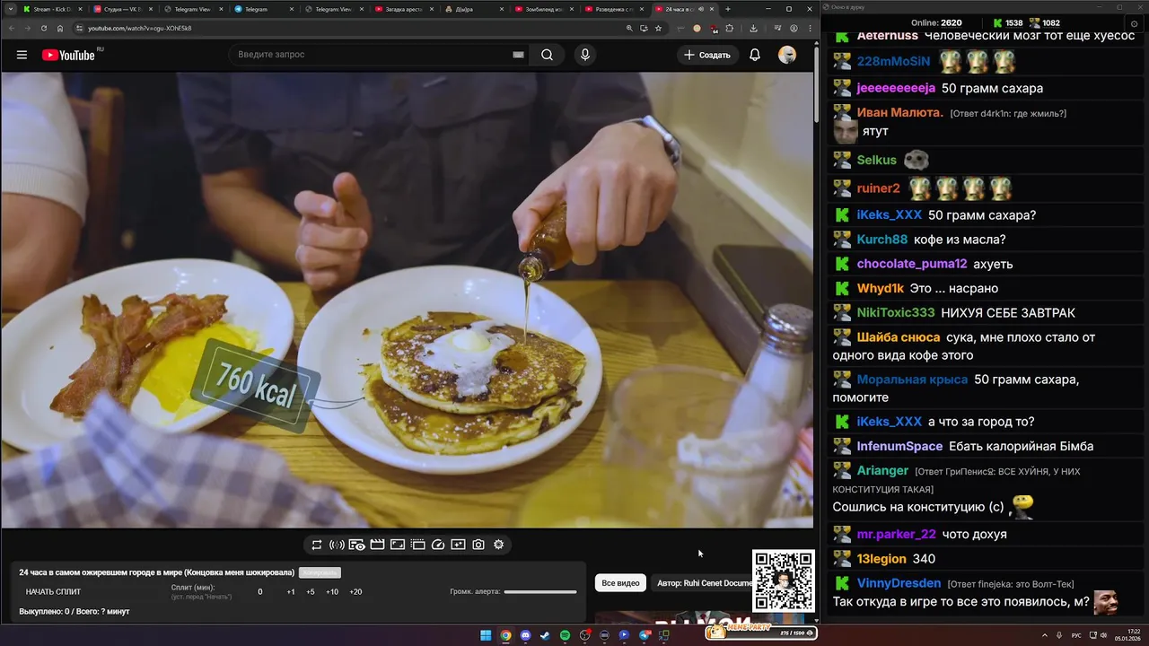
Task: Open the YouTube account avatar menu
Action: click(x=787, y=55)
